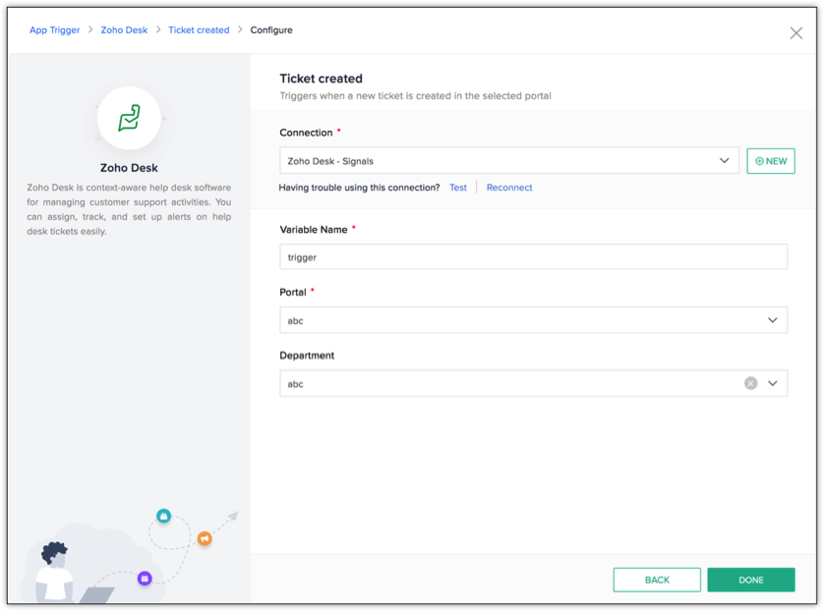The image size is (824, 612).
Task: Click DONE to save trigger
Action: pos(750,580)
